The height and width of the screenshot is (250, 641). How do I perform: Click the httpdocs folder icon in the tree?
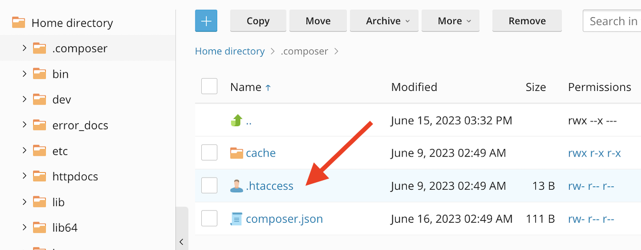pos(39,176)
